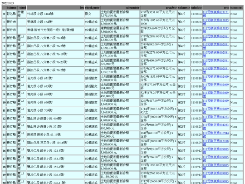Click the salenostr column header
The height and width of the screenshot is (184, 245).
pos(184,8)
